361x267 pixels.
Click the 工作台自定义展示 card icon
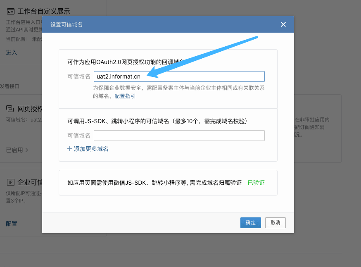[10, 11]
